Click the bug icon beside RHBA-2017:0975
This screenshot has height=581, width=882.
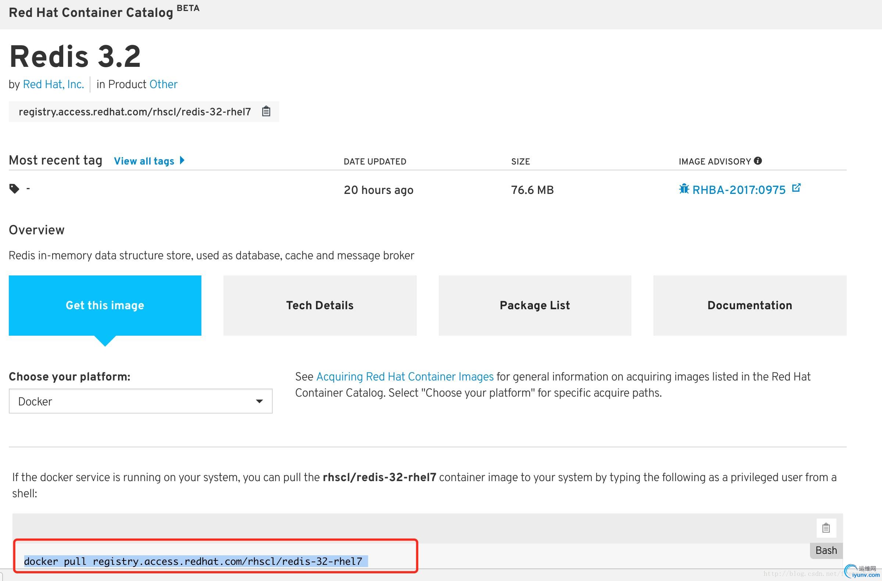tap(684, 189)
